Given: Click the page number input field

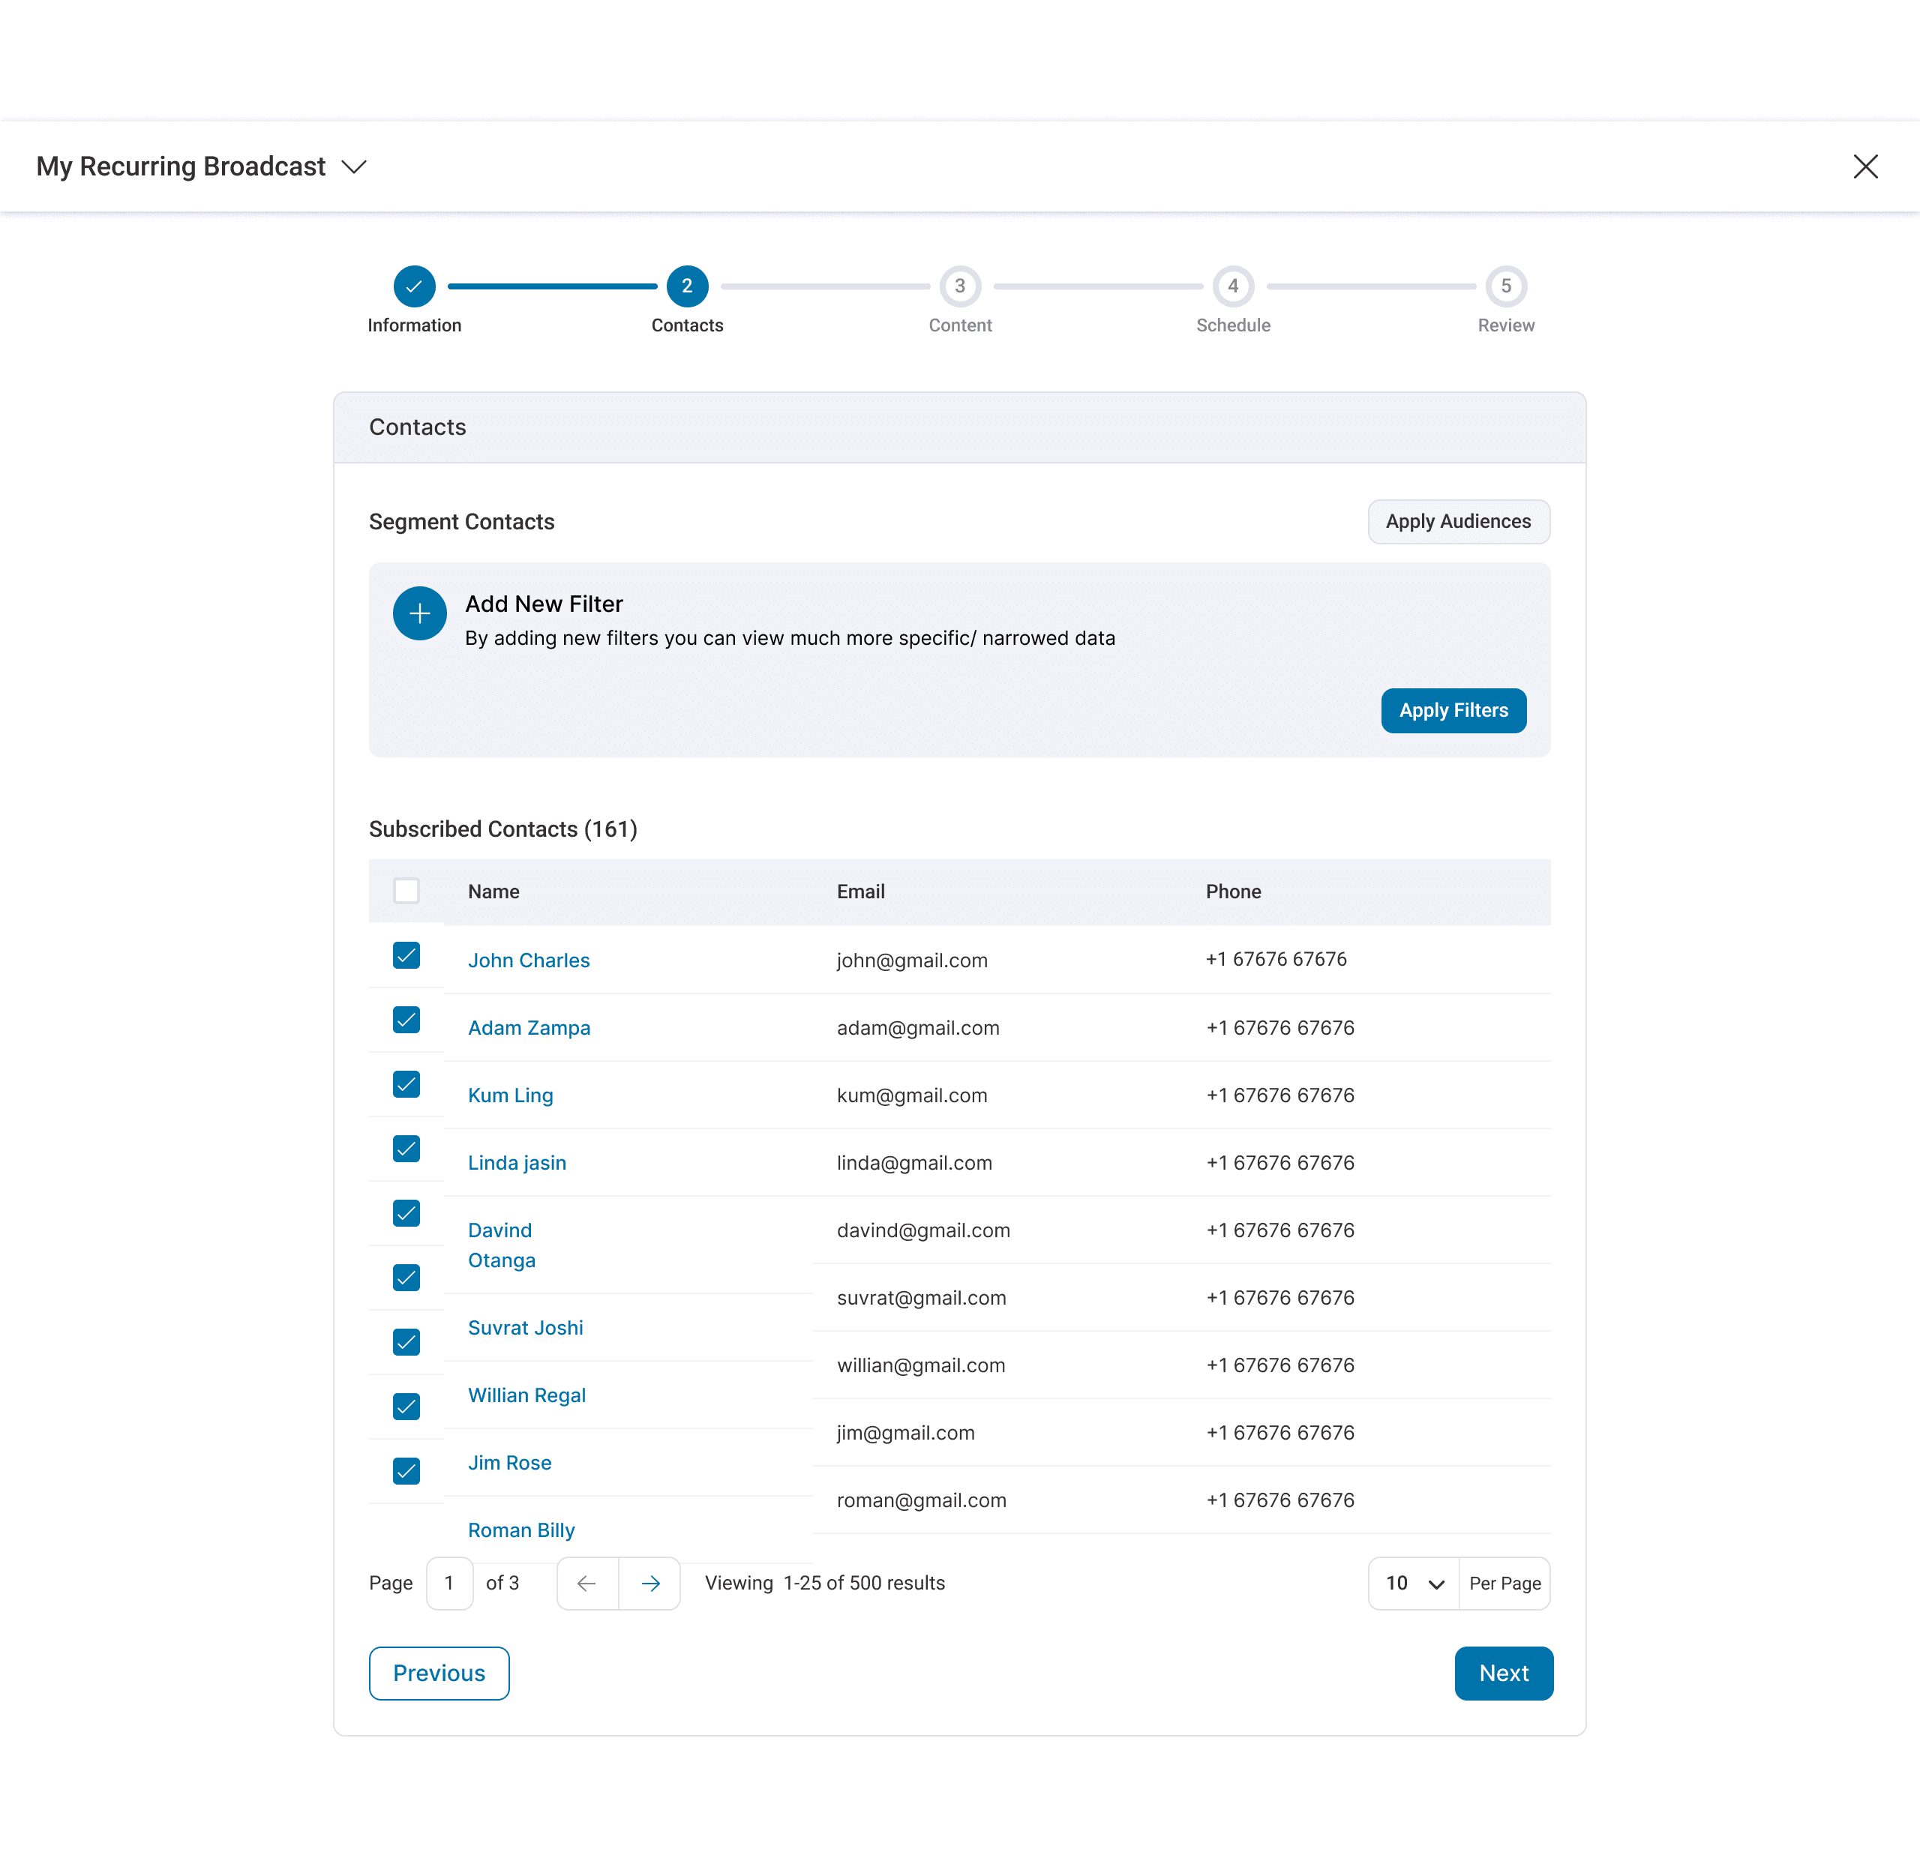Looking at the screenshot, I should [x=449, y=1583].
